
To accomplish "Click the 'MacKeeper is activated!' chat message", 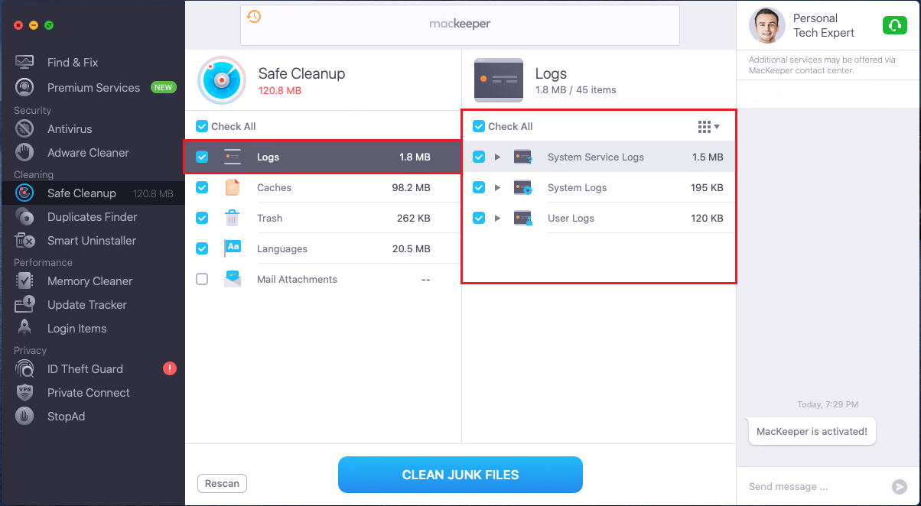I will click(x=812, y=431).
